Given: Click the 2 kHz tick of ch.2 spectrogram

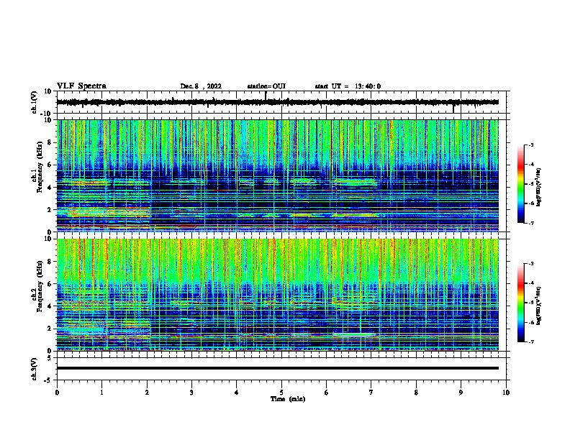Looking at the screenshot, I should pyautogui.click(x=50, y=329).
